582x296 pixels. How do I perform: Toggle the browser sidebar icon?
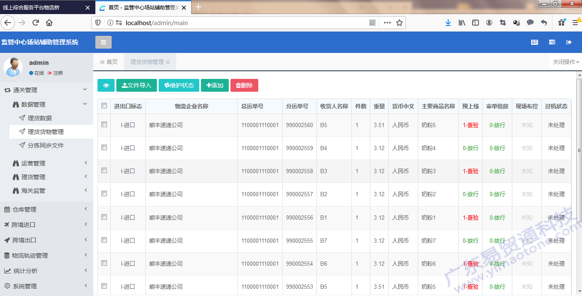[x=476, y=23]
